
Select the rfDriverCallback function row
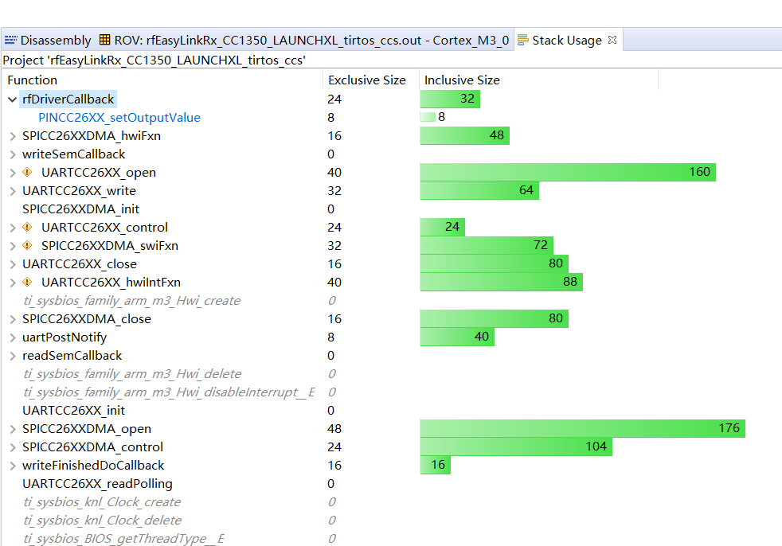(x=68, y=99)
